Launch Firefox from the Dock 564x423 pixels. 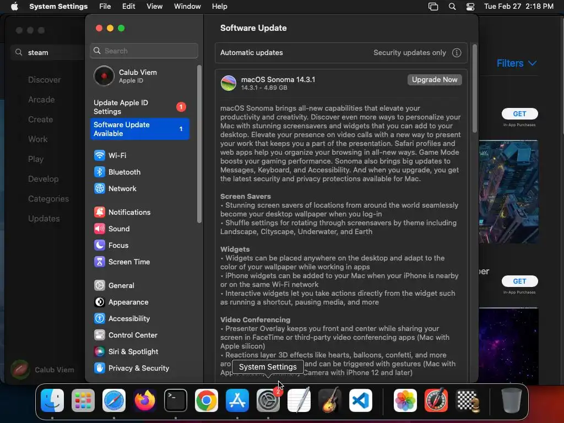[145, 400]
